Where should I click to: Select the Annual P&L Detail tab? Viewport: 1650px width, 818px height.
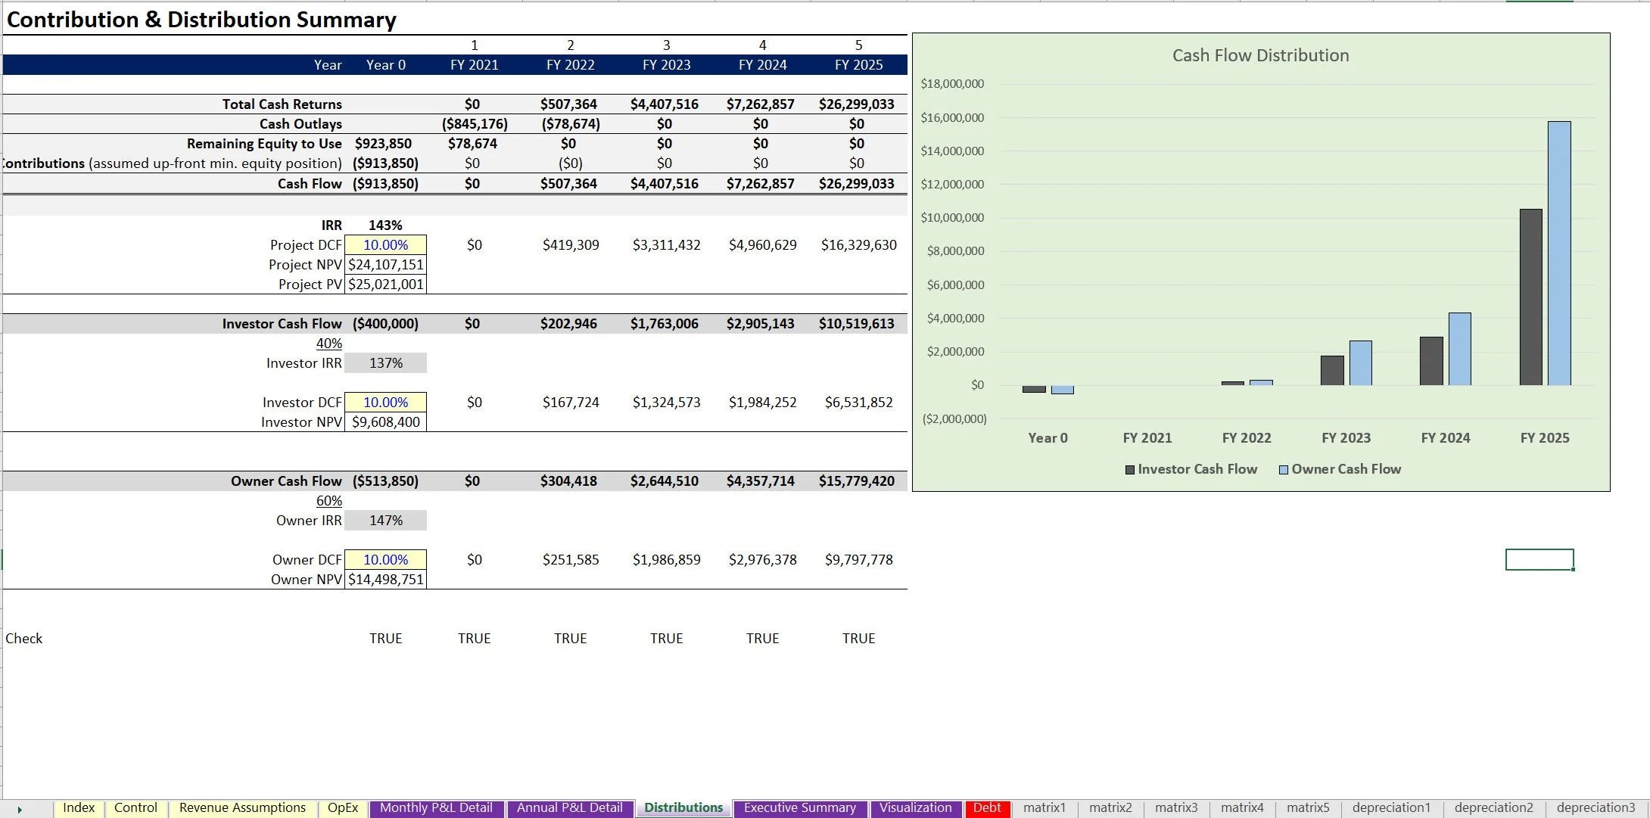point(570,807)
